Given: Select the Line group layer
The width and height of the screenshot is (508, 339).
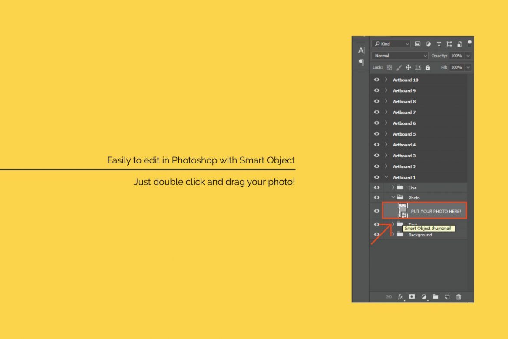Looking at the screenshot, I should (x=412, y=188).
